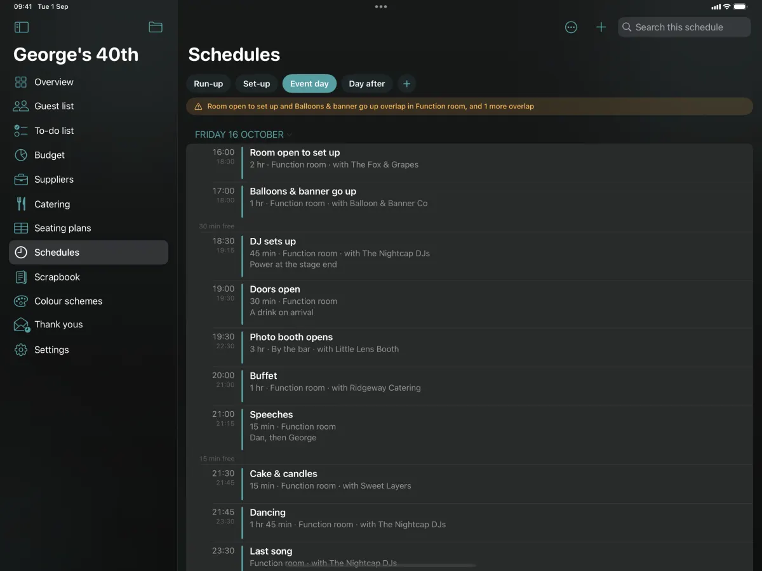Open the Guest list section
This screenshot has height=571, width=762.
(88, 106)
